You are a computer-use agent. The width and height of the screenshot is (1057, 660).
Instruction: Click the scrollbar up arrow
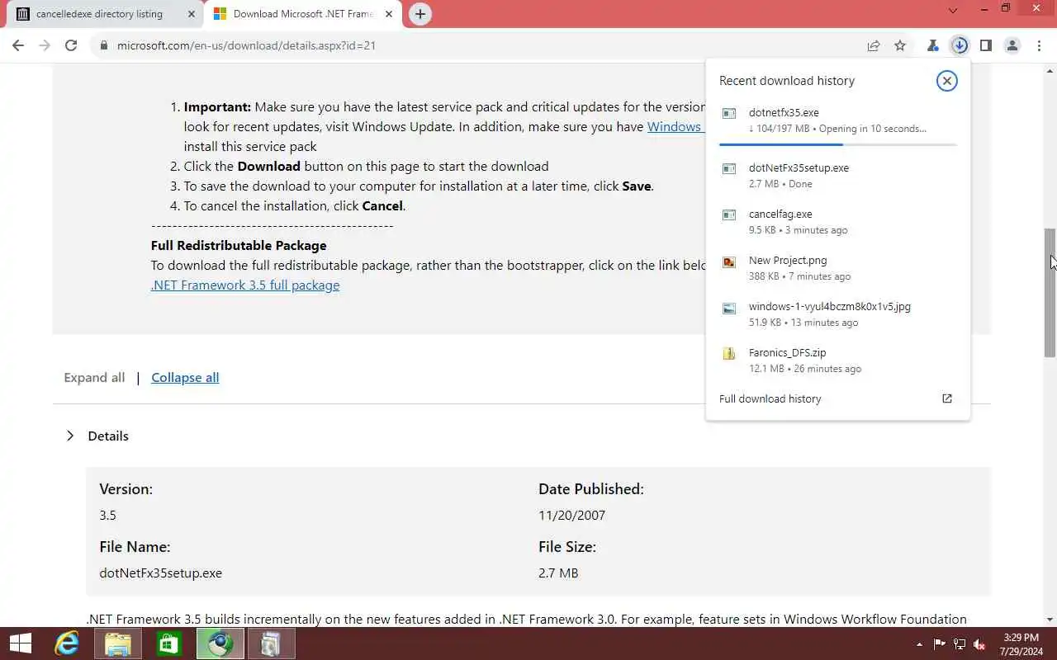[1050, 72]
